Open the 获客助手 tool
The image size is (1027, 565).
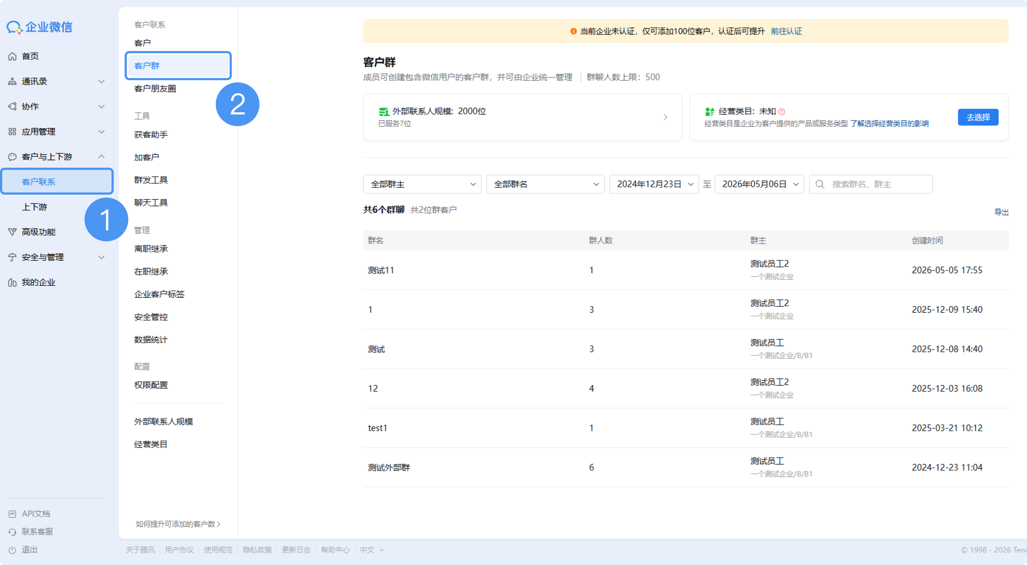pos(151,135)
